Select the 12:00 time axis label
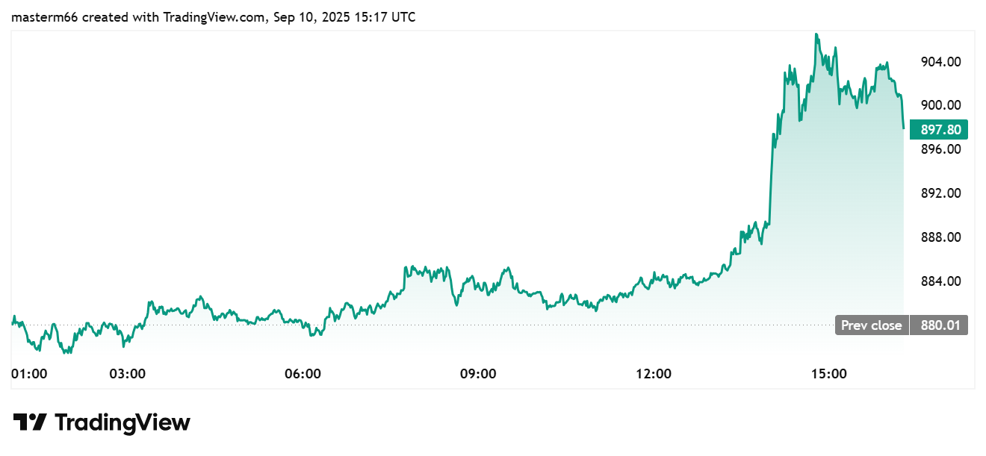This screenshot has height=456, width=986. [653, 373]
